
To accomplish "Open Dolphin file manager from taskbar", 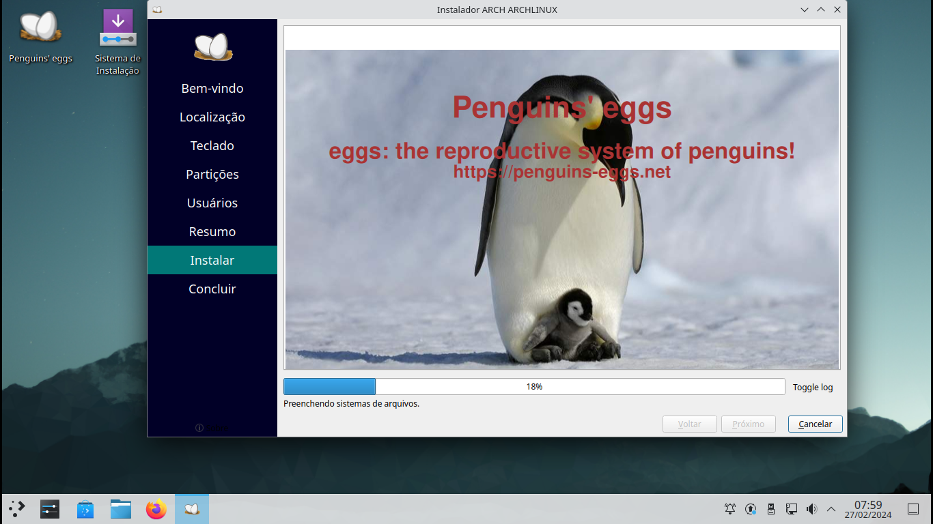I will pyautogui.click(x=121, y=509).
